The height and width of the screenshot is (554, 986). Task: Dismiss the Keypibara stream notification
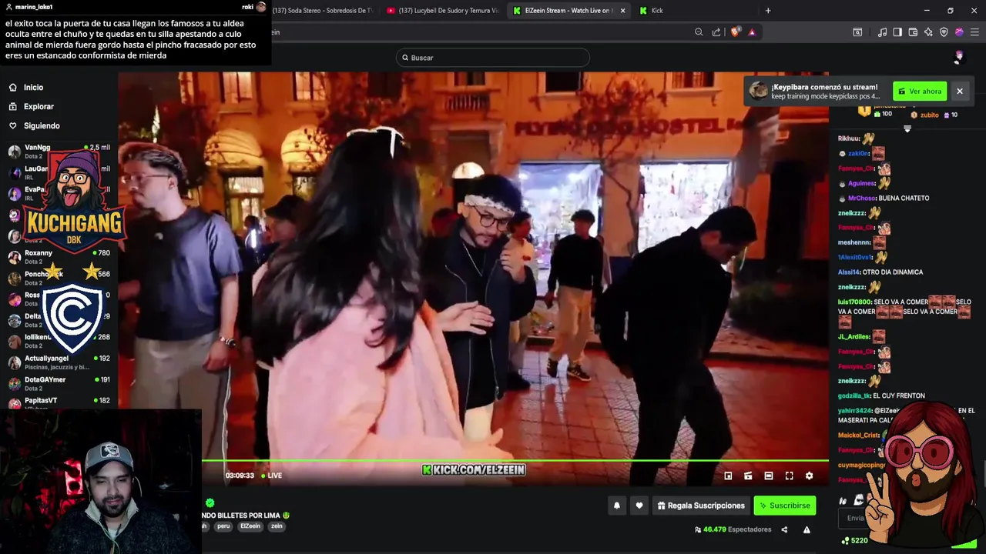tap(960, 92)
